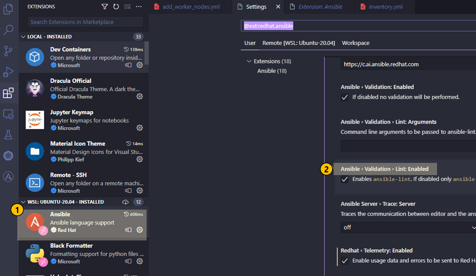This screenshot has width=476, height=276.
Task: Open the Source Control view
Action: [x=8, y=51]
